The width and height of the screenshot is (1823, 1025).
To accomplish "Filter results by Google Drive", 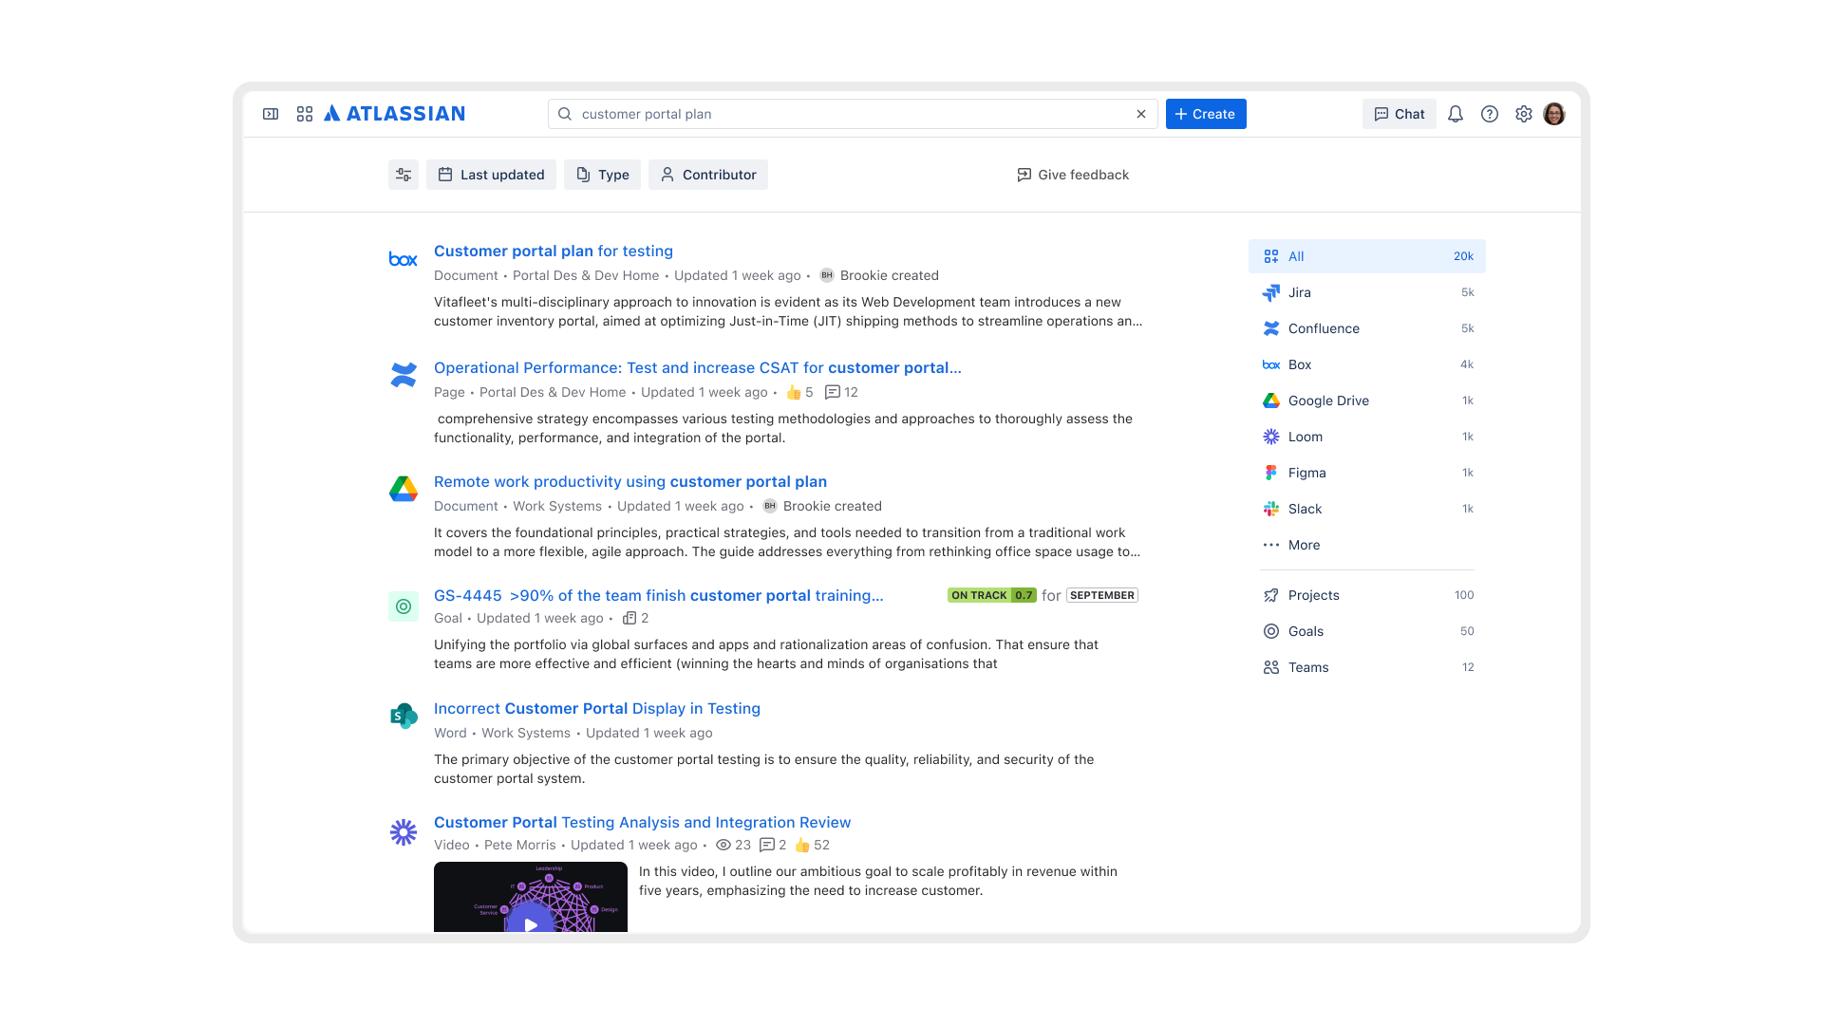I will pos(1328,401).
